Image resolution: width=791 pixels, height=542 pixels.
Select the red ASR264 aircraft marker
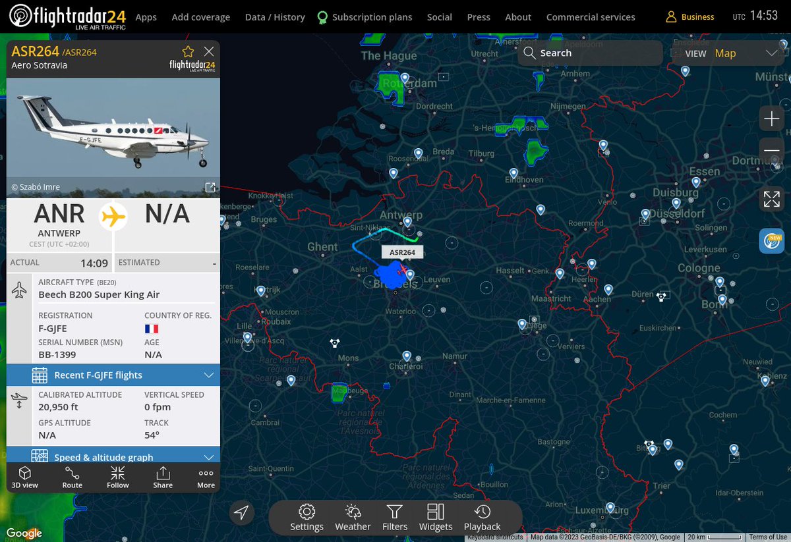tap(402, 270)
